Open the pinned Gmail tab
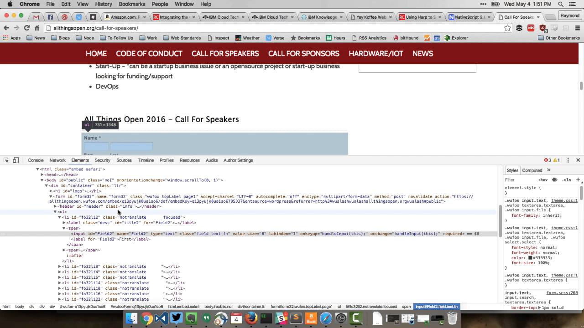The width and height of the screenshot is (584, 328). coord(36,17)
